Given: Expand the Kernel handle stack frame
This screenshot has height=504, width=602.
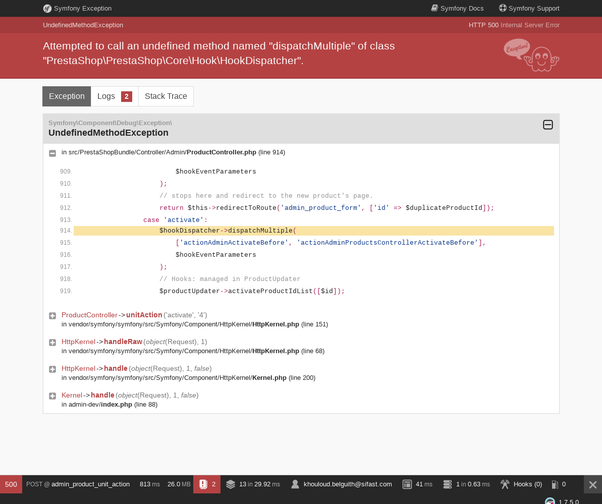Looking at the screenshot, I should 52,396.
